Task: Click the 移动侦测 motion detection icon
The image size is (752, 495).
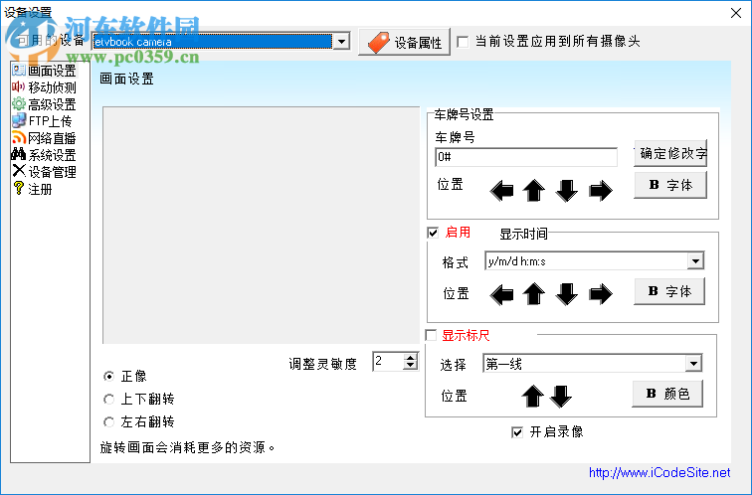Action: click(19, 87)
